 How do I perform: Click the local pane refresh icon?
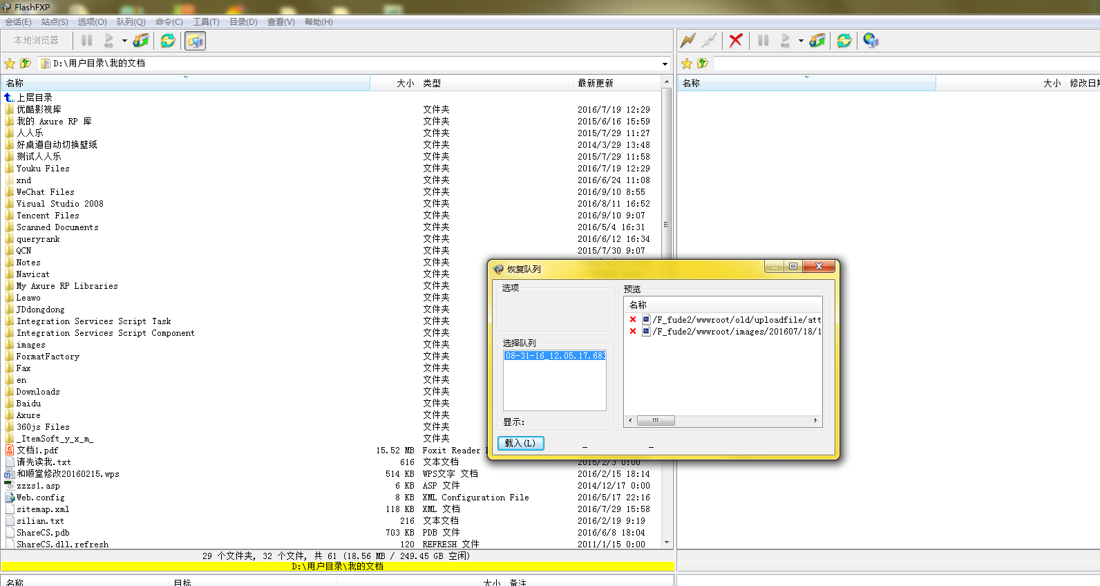tap(168, 41)
